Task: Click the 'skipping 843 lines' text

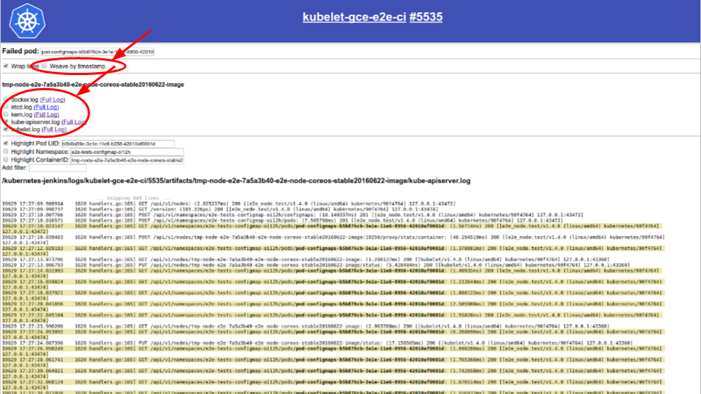Action: click(x=133, y=198)
